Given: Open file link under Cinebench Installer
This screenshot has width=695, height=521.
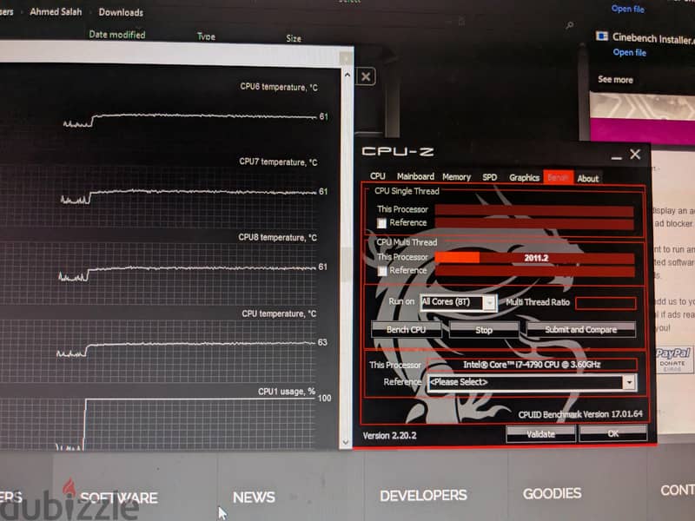Looking at the screenshot, I should (629, 52).
